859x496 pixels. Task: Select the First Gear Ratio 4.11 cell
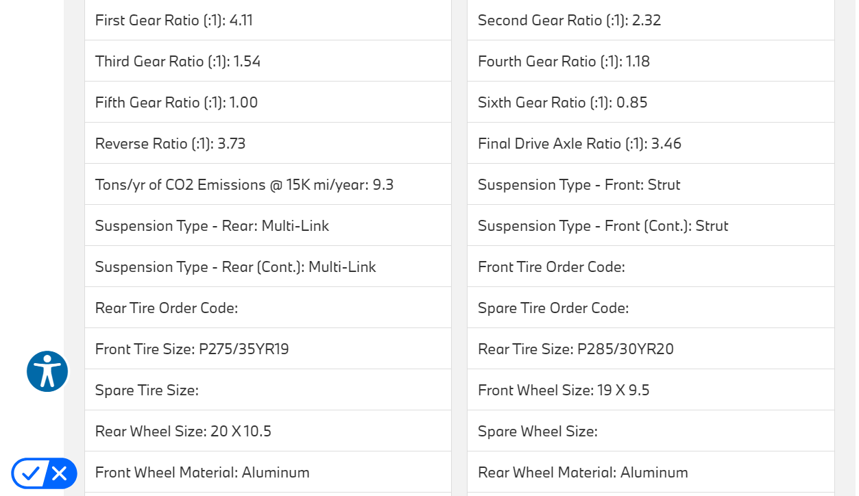tap(174, 21)
